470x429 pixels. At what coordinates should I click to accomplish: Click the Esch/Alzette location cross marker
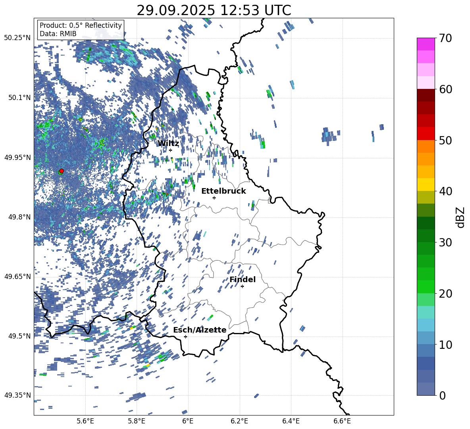coord(185,337)
